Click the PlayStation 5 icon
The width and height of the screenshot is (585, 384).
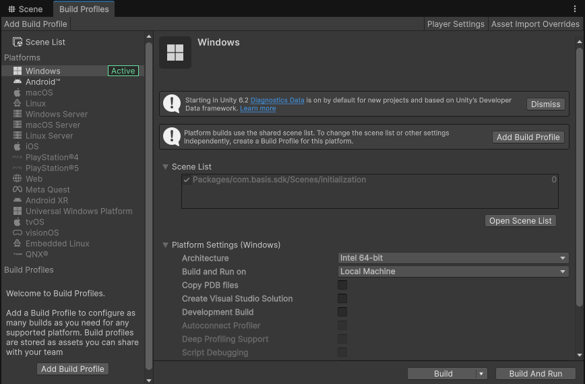pos(17,168)
